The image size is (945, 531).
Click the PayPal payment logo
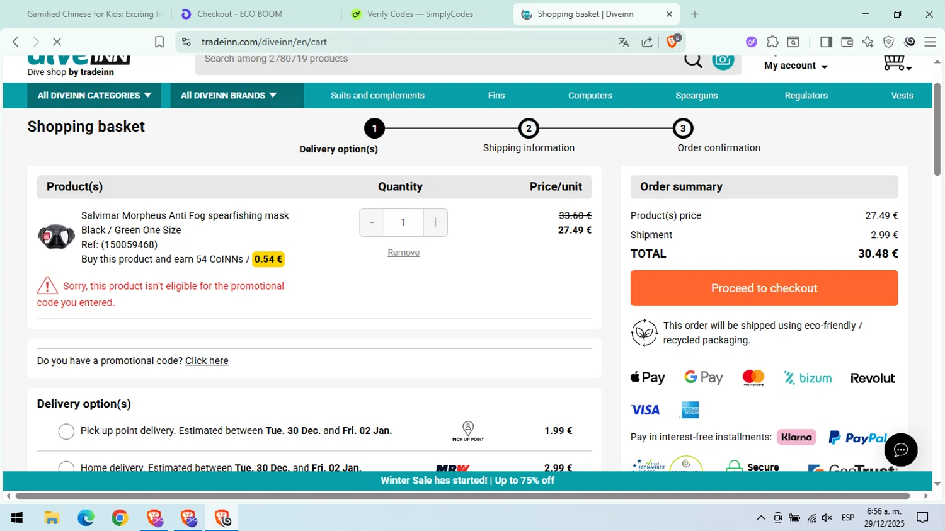858,437
